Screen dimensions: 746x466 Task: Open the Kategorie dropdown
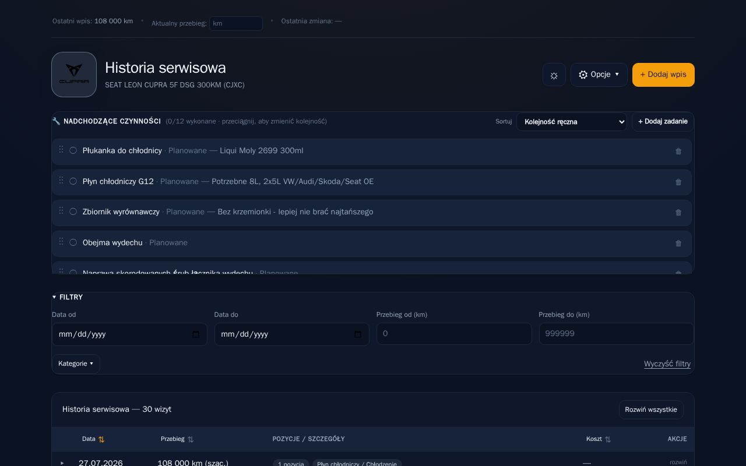pyautogui.click(x=76, y=363)
